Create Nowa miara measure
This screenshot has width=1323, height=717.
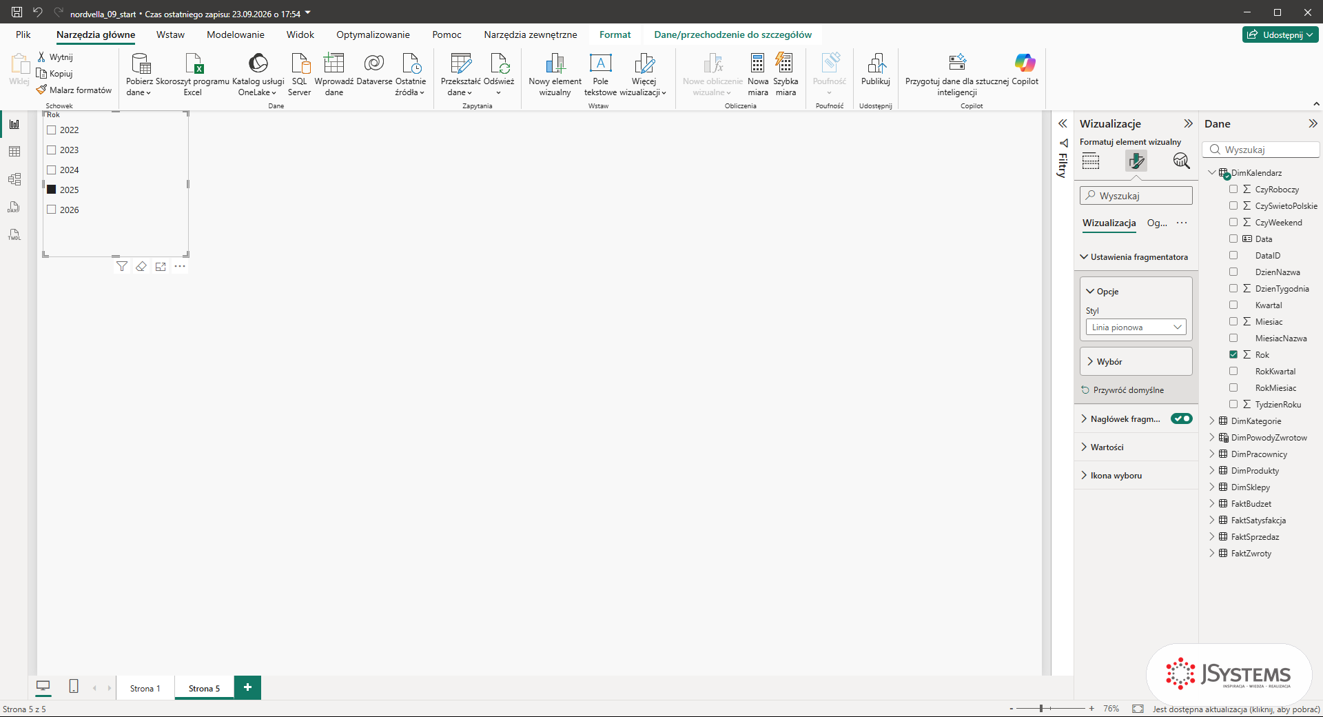[758, 74]
